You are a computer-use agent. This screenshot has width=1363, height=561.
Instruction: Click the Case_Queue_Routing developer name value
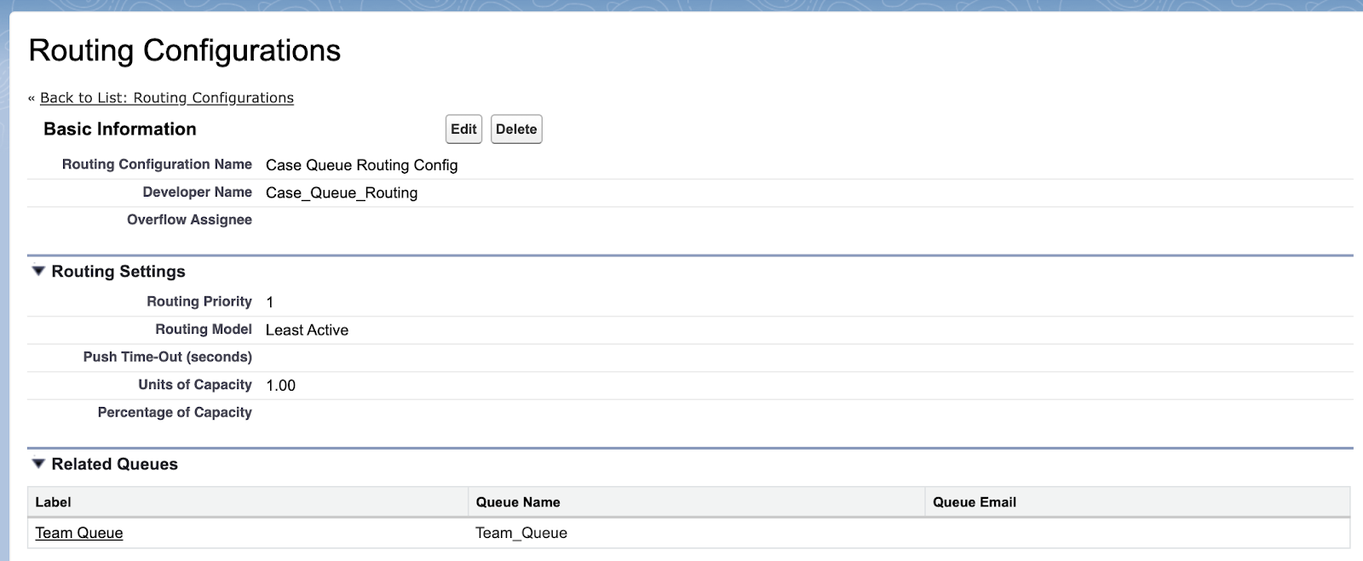click(x=342, y=193)
